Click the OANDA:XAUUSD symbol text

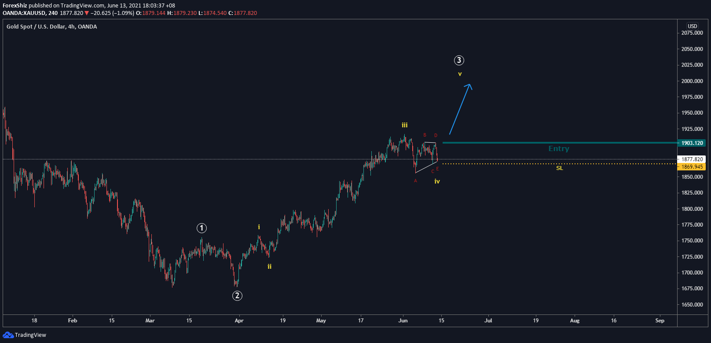click(24, 13)
